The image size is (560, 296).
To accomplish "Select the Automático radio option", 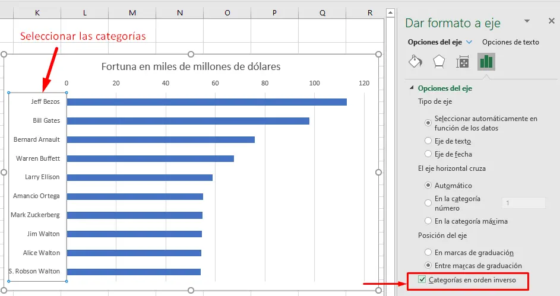I will tap(428, 185).
